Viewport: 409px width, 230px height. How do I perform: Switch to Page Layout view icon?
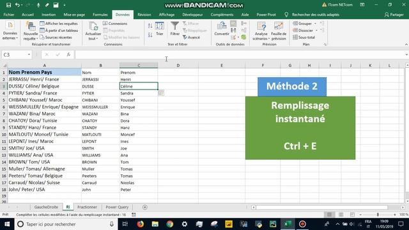(341, 215)
